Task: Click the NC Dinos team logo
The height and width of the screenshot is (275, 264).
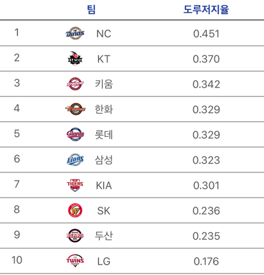Action: click(x=75, y=33)
